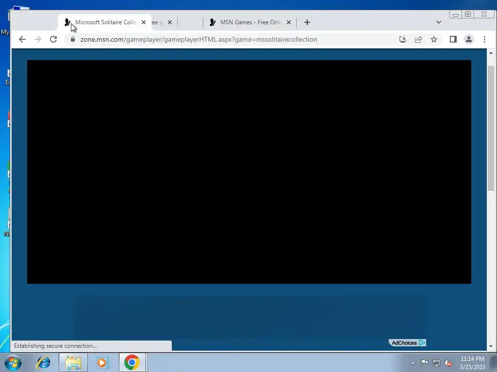Click the install app icon in address bar
Image resolution: width=497 pixels, height=372 pixels.
click(402, 39)
